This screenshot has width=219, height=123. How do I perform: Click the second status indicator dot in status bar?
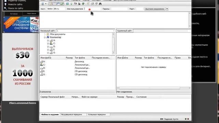point(188,119)
